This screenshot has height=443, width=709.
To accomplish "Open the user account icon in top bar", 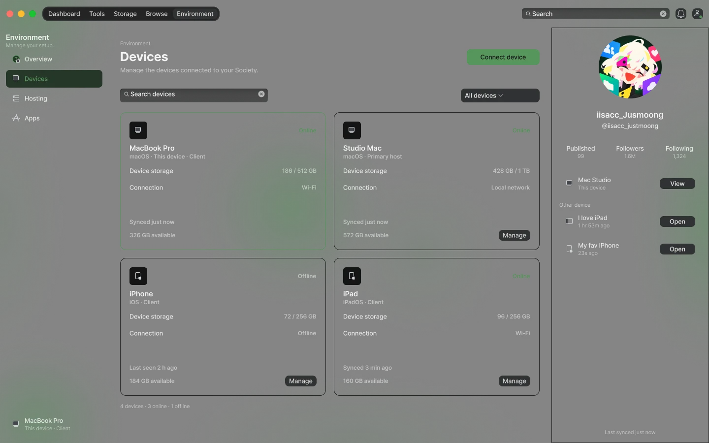I will [x=698, y=14].
